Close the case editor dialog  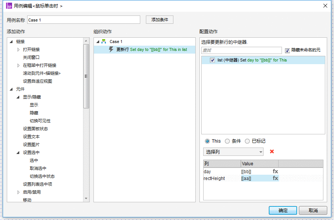325,6
